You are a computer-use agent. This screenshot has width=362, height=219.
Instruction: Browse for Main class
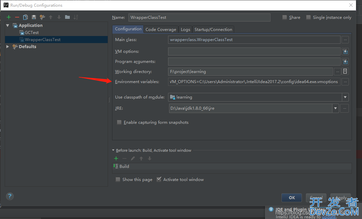point(345,40)
